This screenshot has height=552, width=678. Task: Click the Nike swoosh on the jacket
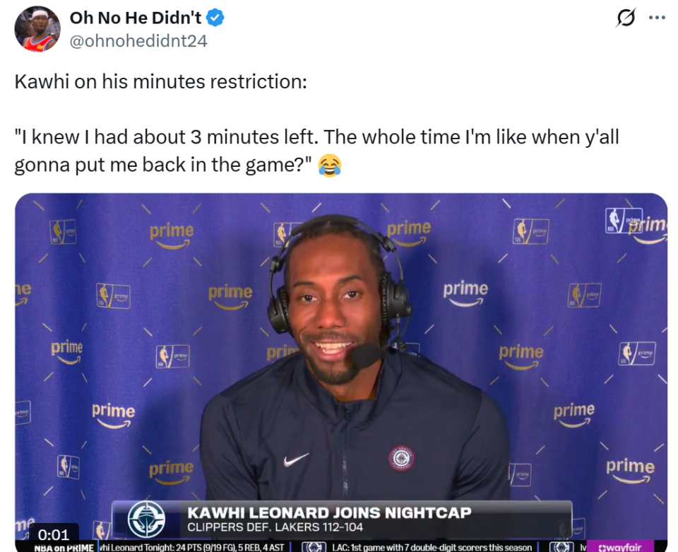(296, 459)
